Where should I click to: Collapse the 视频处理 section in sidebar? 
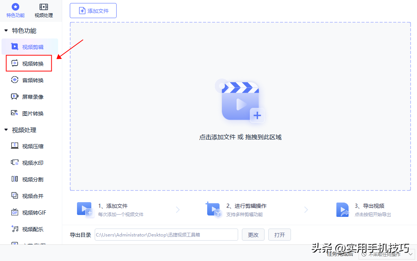[x=6, y=130]
